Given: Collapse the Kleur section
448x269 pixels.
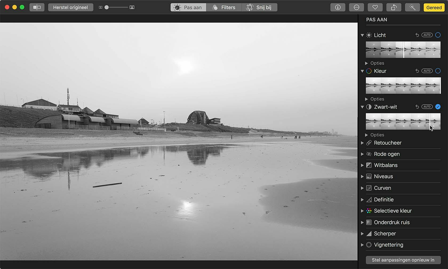Looking at the screenshot, I should pyautogui.click(x=362, y=71).
